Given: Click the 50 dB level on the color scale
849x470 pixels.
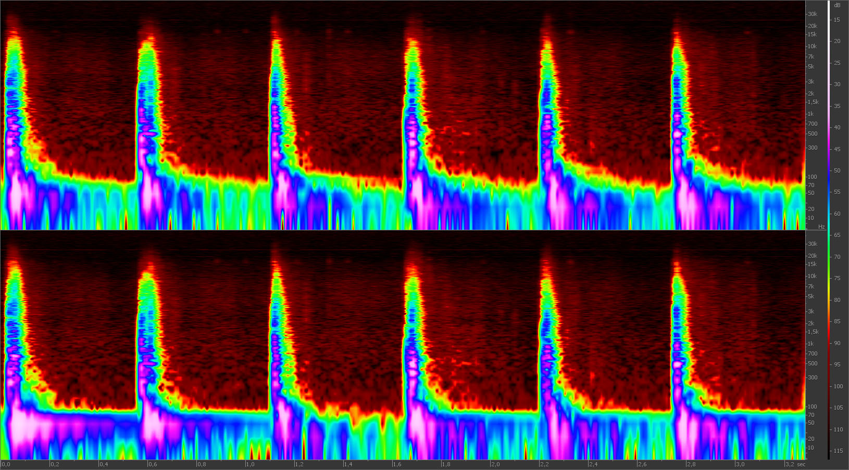Looking at the screenshot, I should 837,171.
